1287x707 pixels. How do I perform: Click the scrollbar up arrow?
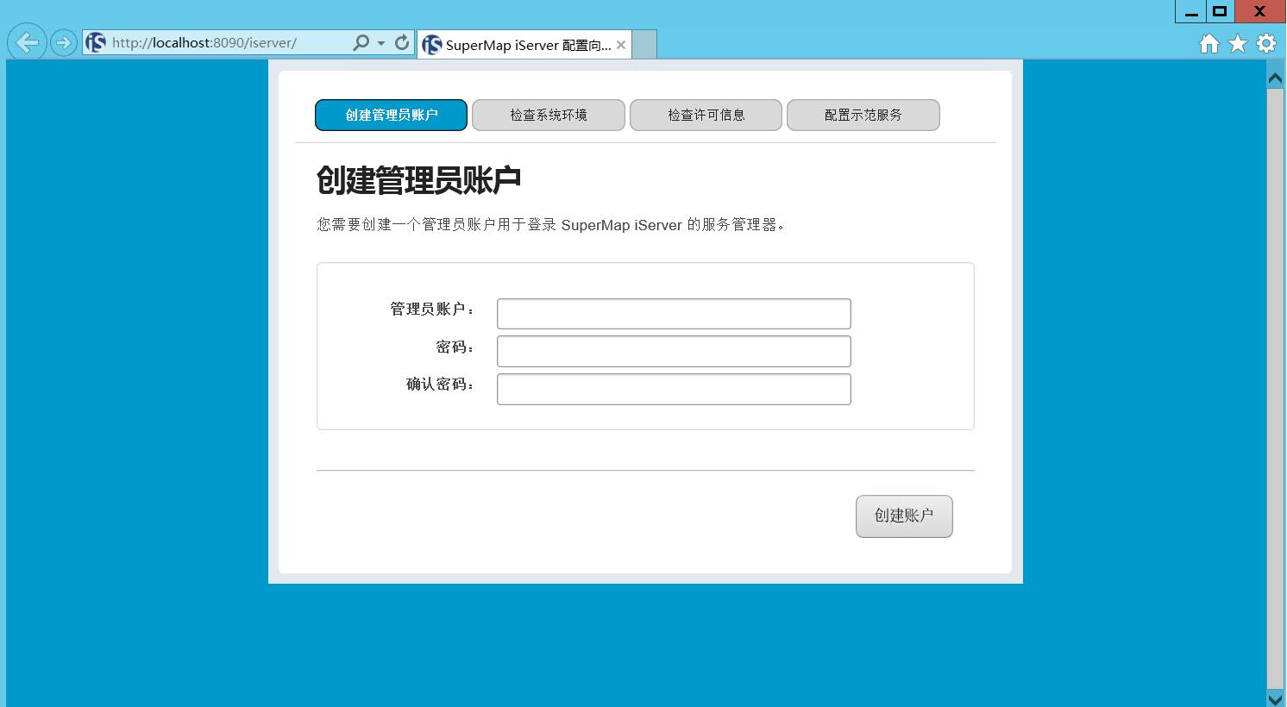tap(1275, 78)
